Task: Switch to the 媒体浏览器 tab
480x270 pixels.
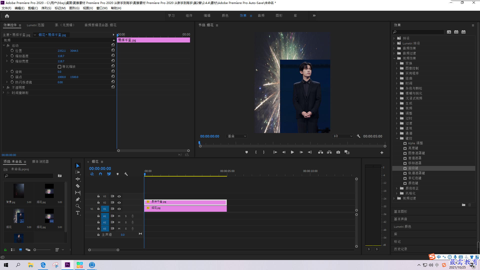Action: (x=40, y=162)
